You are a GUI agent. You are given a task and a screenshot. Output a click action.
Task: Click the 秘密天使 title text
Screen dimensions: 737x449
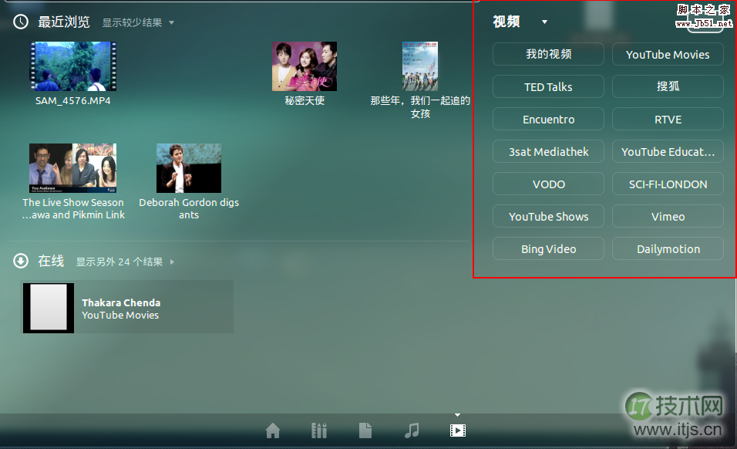(305, 100)
